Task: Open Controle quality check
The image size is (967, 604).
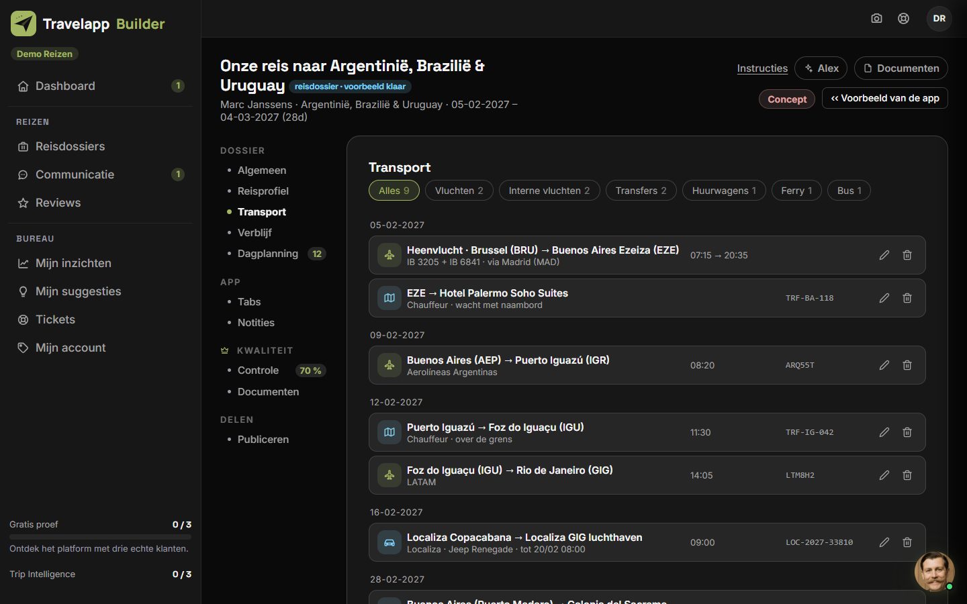Action: click(x=275, y=370)
